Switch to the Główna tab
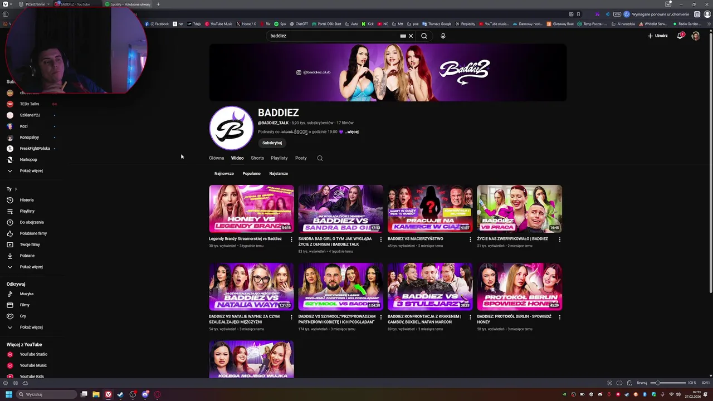Screen dimensions: 713x401 pyautogui.click(x=216, y=158)
